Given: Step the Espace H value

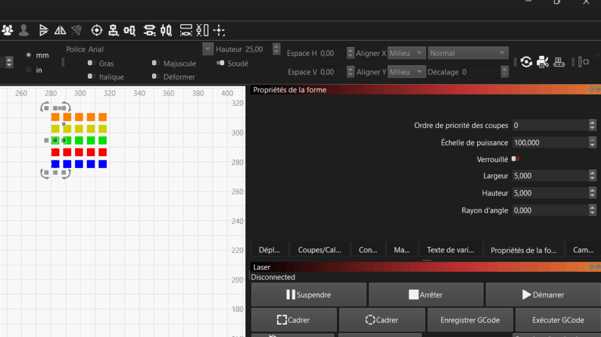Looking at the screenshot, I should coord(350,53).
